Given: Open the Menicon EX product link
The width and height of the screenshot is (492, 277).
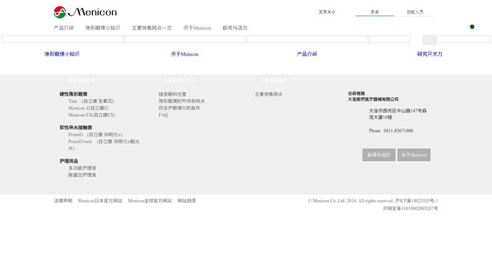Looking at the screenshot, I should (91, 115).
